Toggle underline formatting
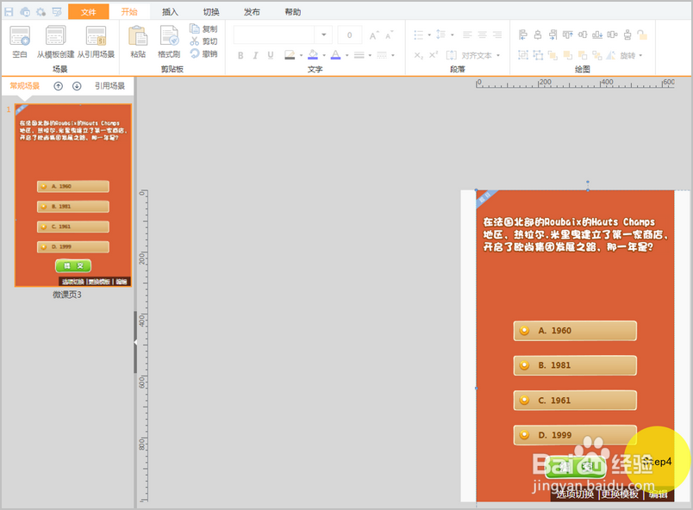The width and height of the screenshot is (693, 510). 271,55
